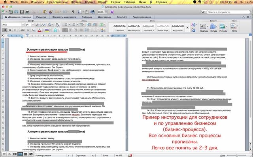Screen dimensions: 253x157
Task: Open the font size 14 dropdown
Action: [33, 25]
